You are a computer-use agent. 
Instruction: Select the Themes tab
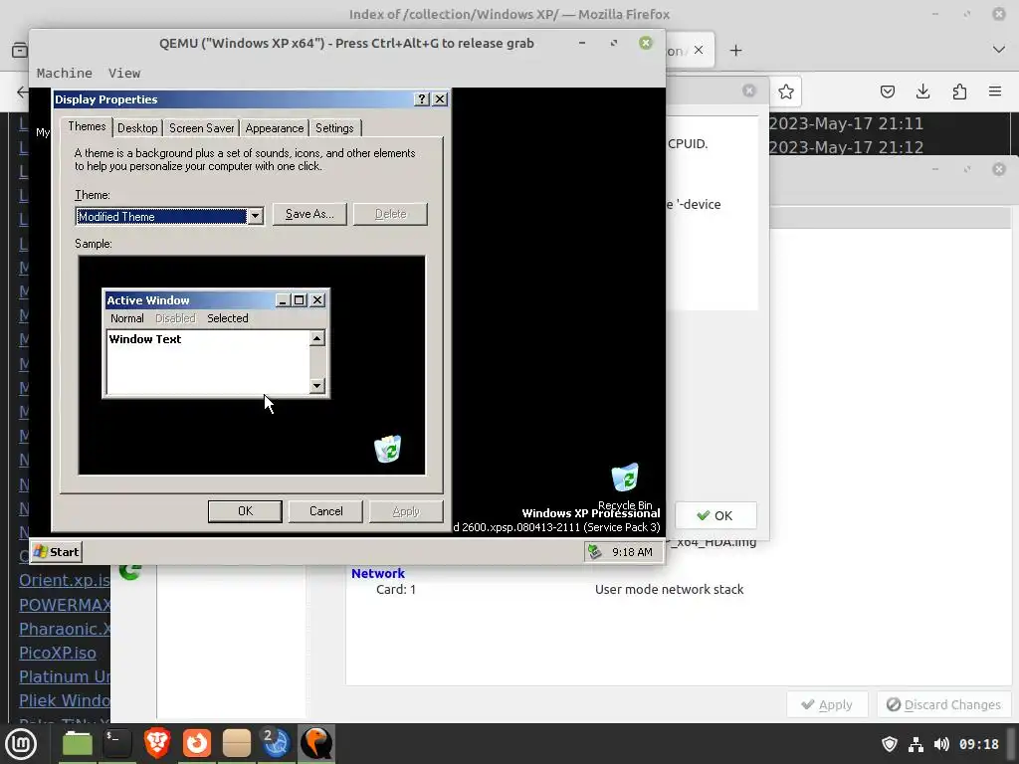pos(87,126)
